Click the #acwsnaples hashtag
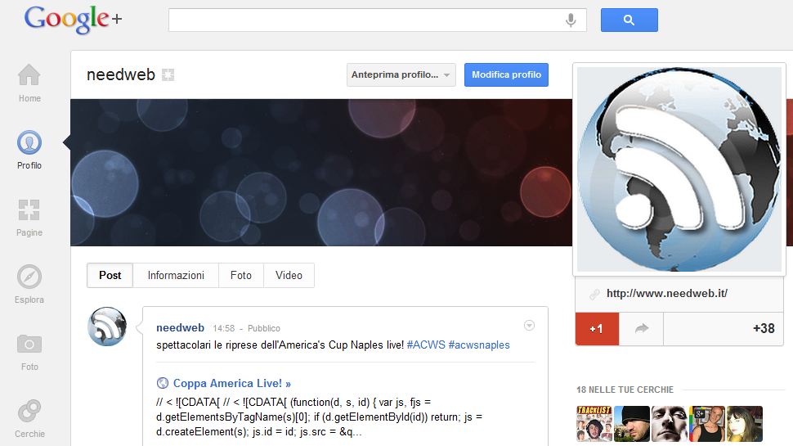The image size is (793, 446). point(479,345)
